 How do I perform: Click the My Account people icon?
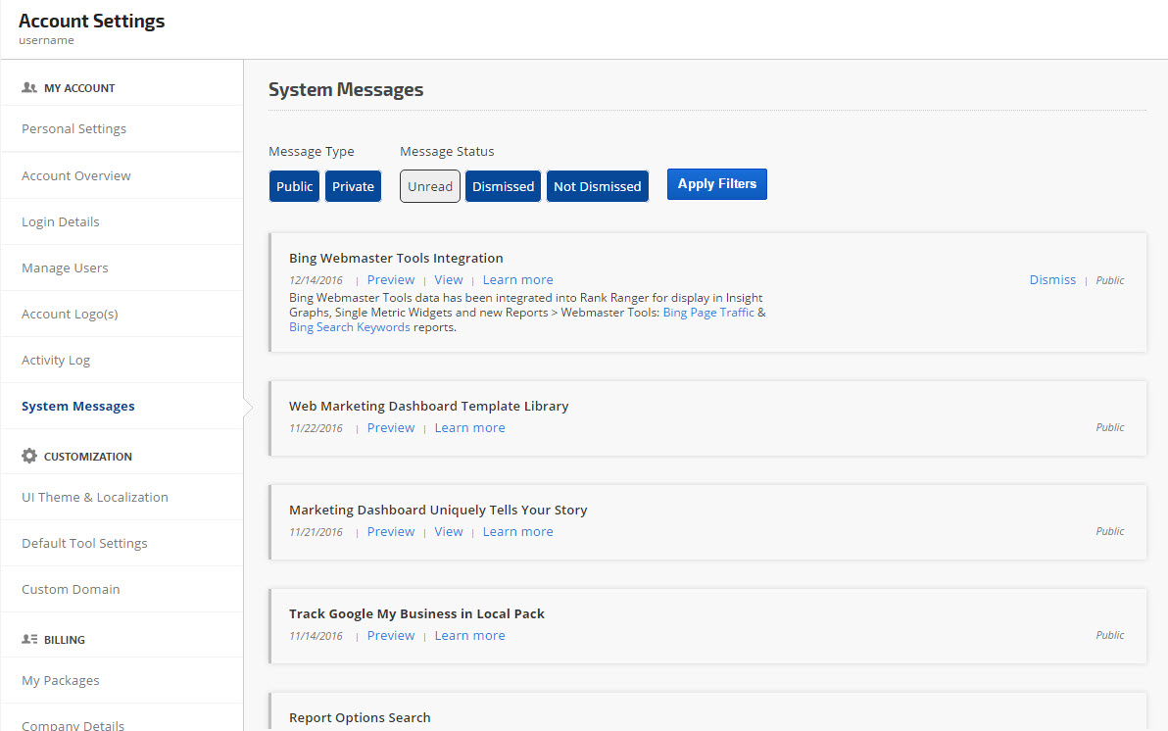[29, 88]
